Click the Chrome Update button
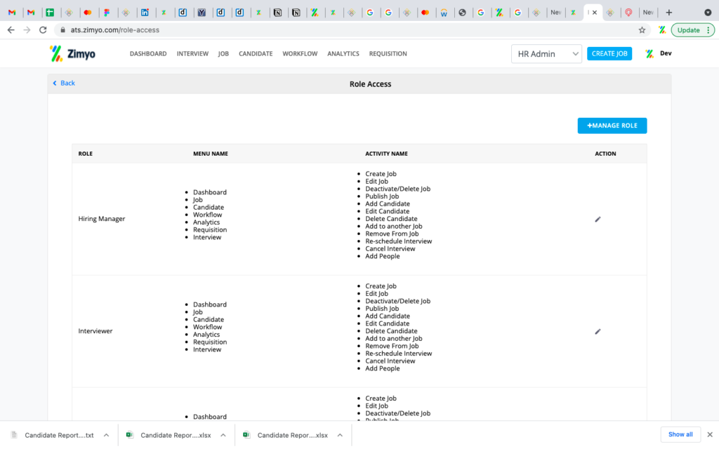 [688, 29]
